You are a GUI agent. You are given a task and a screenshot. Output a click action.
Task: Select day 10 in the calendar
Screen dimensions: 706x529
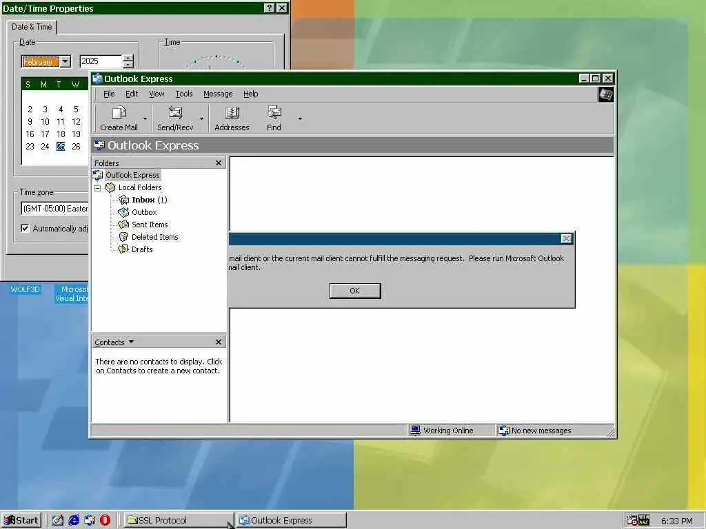point(45,121)
